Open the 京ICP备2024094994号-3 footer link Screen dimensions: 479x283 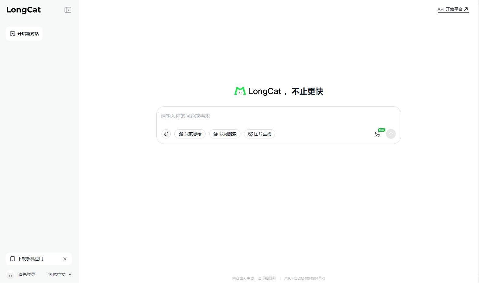304,278
